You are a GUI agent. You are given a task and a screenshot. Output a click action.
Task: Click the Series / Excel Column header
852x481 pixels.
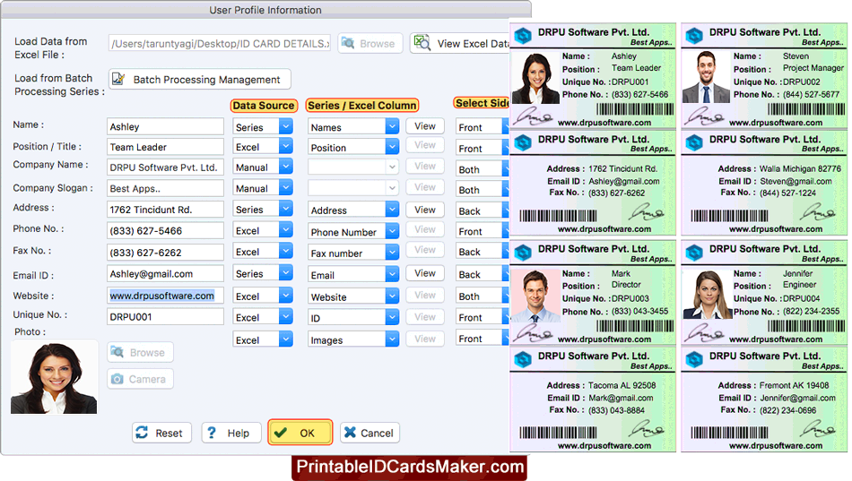point(362,106)
